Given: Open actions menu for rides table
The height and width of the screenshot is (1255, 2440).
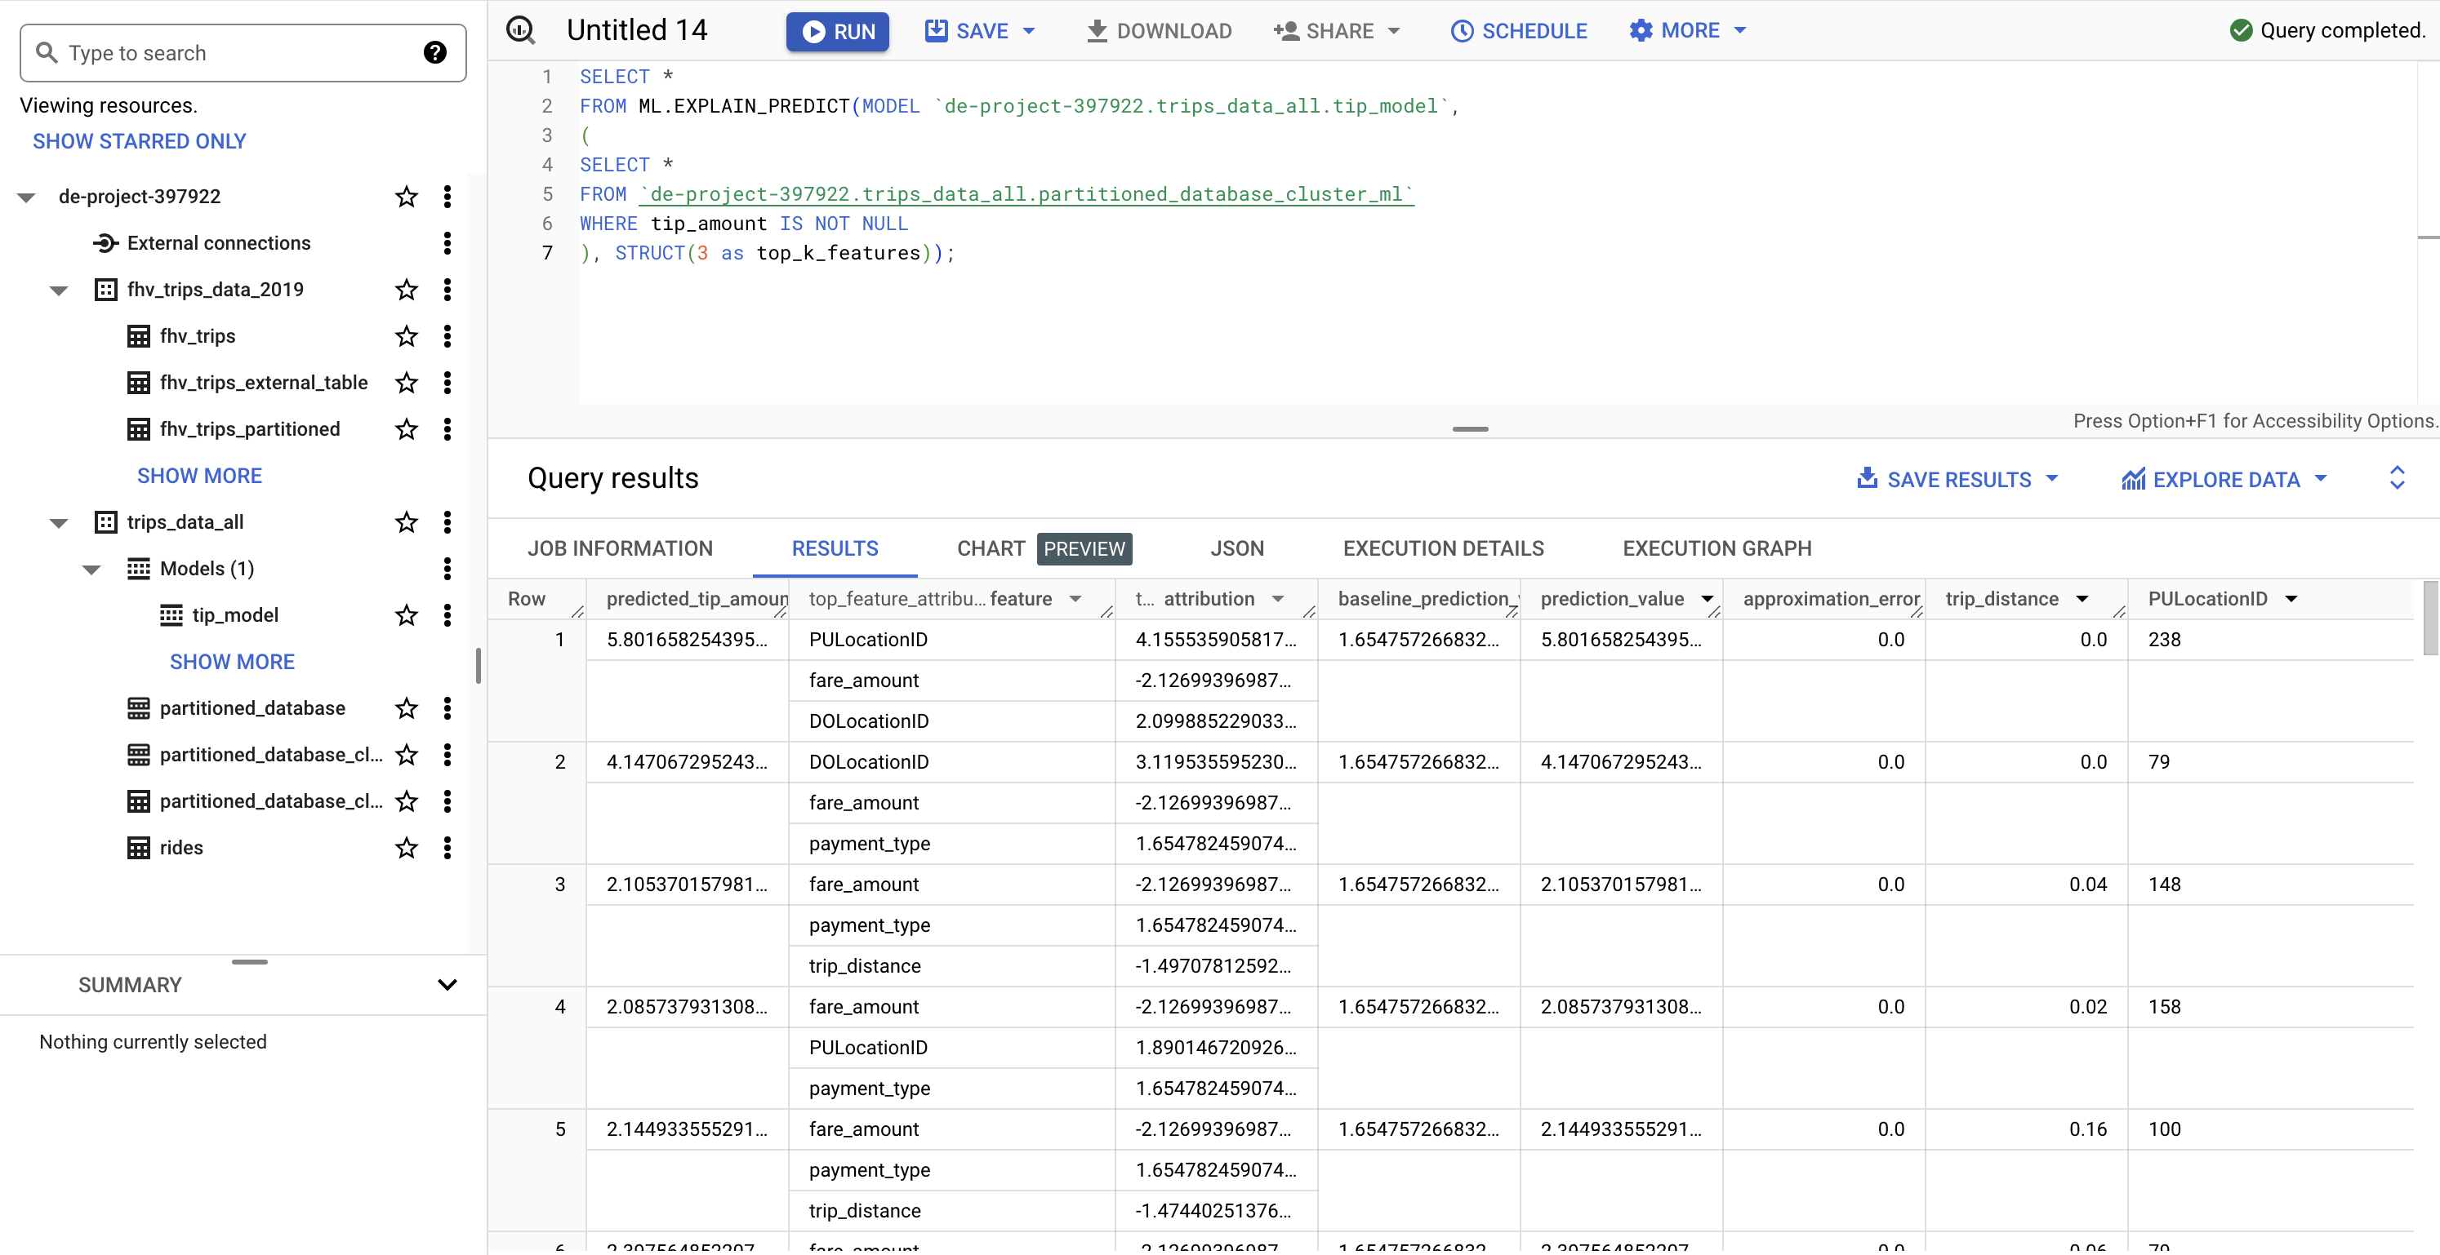Looking at the screenshot, I should coord(447,848).
